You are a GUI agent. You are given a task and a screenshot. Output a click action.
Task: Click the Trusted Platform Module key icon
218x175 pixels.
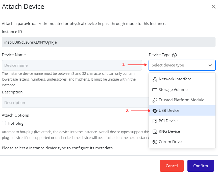[x=155, y=100]
